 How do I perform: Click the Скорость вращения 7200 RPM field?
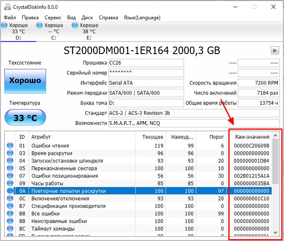[x=259, y=83]
